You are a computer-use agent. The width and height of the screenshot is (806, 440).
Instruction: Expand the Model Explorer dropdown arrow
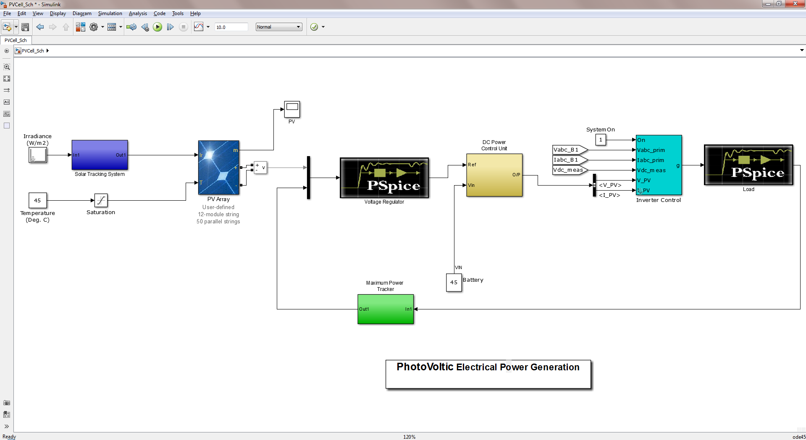click(121, 27)
